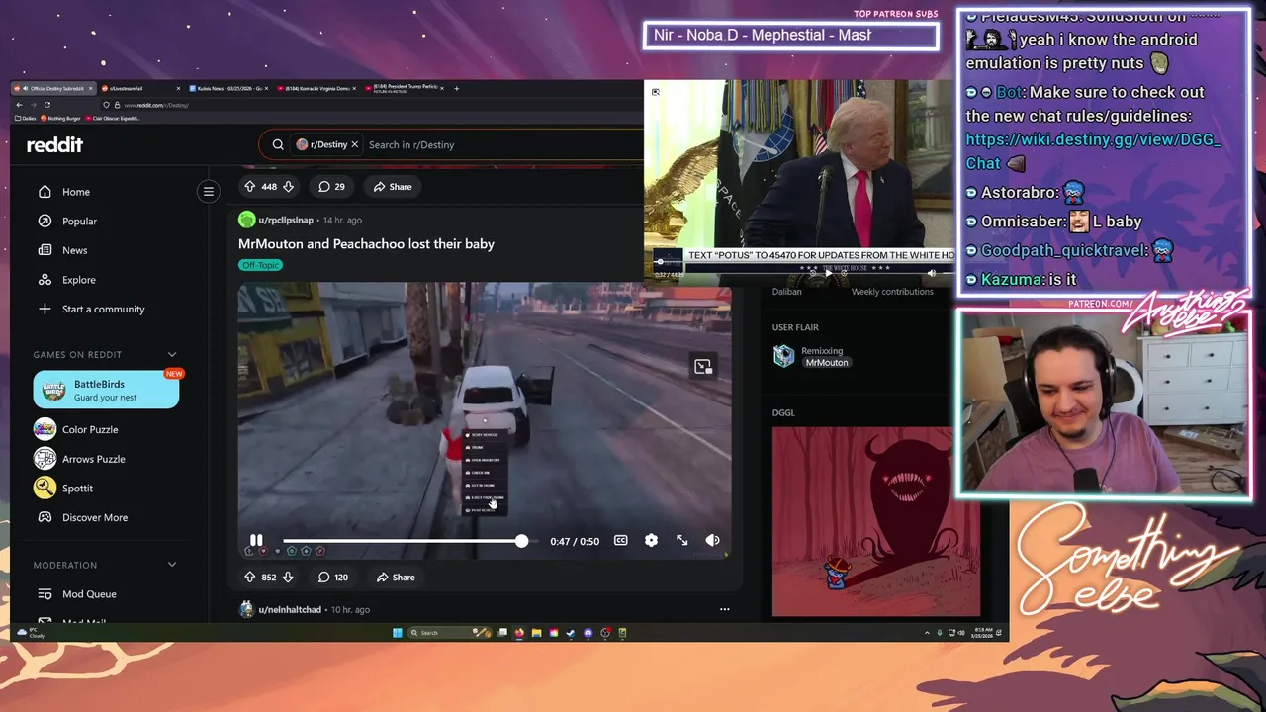Upvote the post with 448 votes

point(249,186)
